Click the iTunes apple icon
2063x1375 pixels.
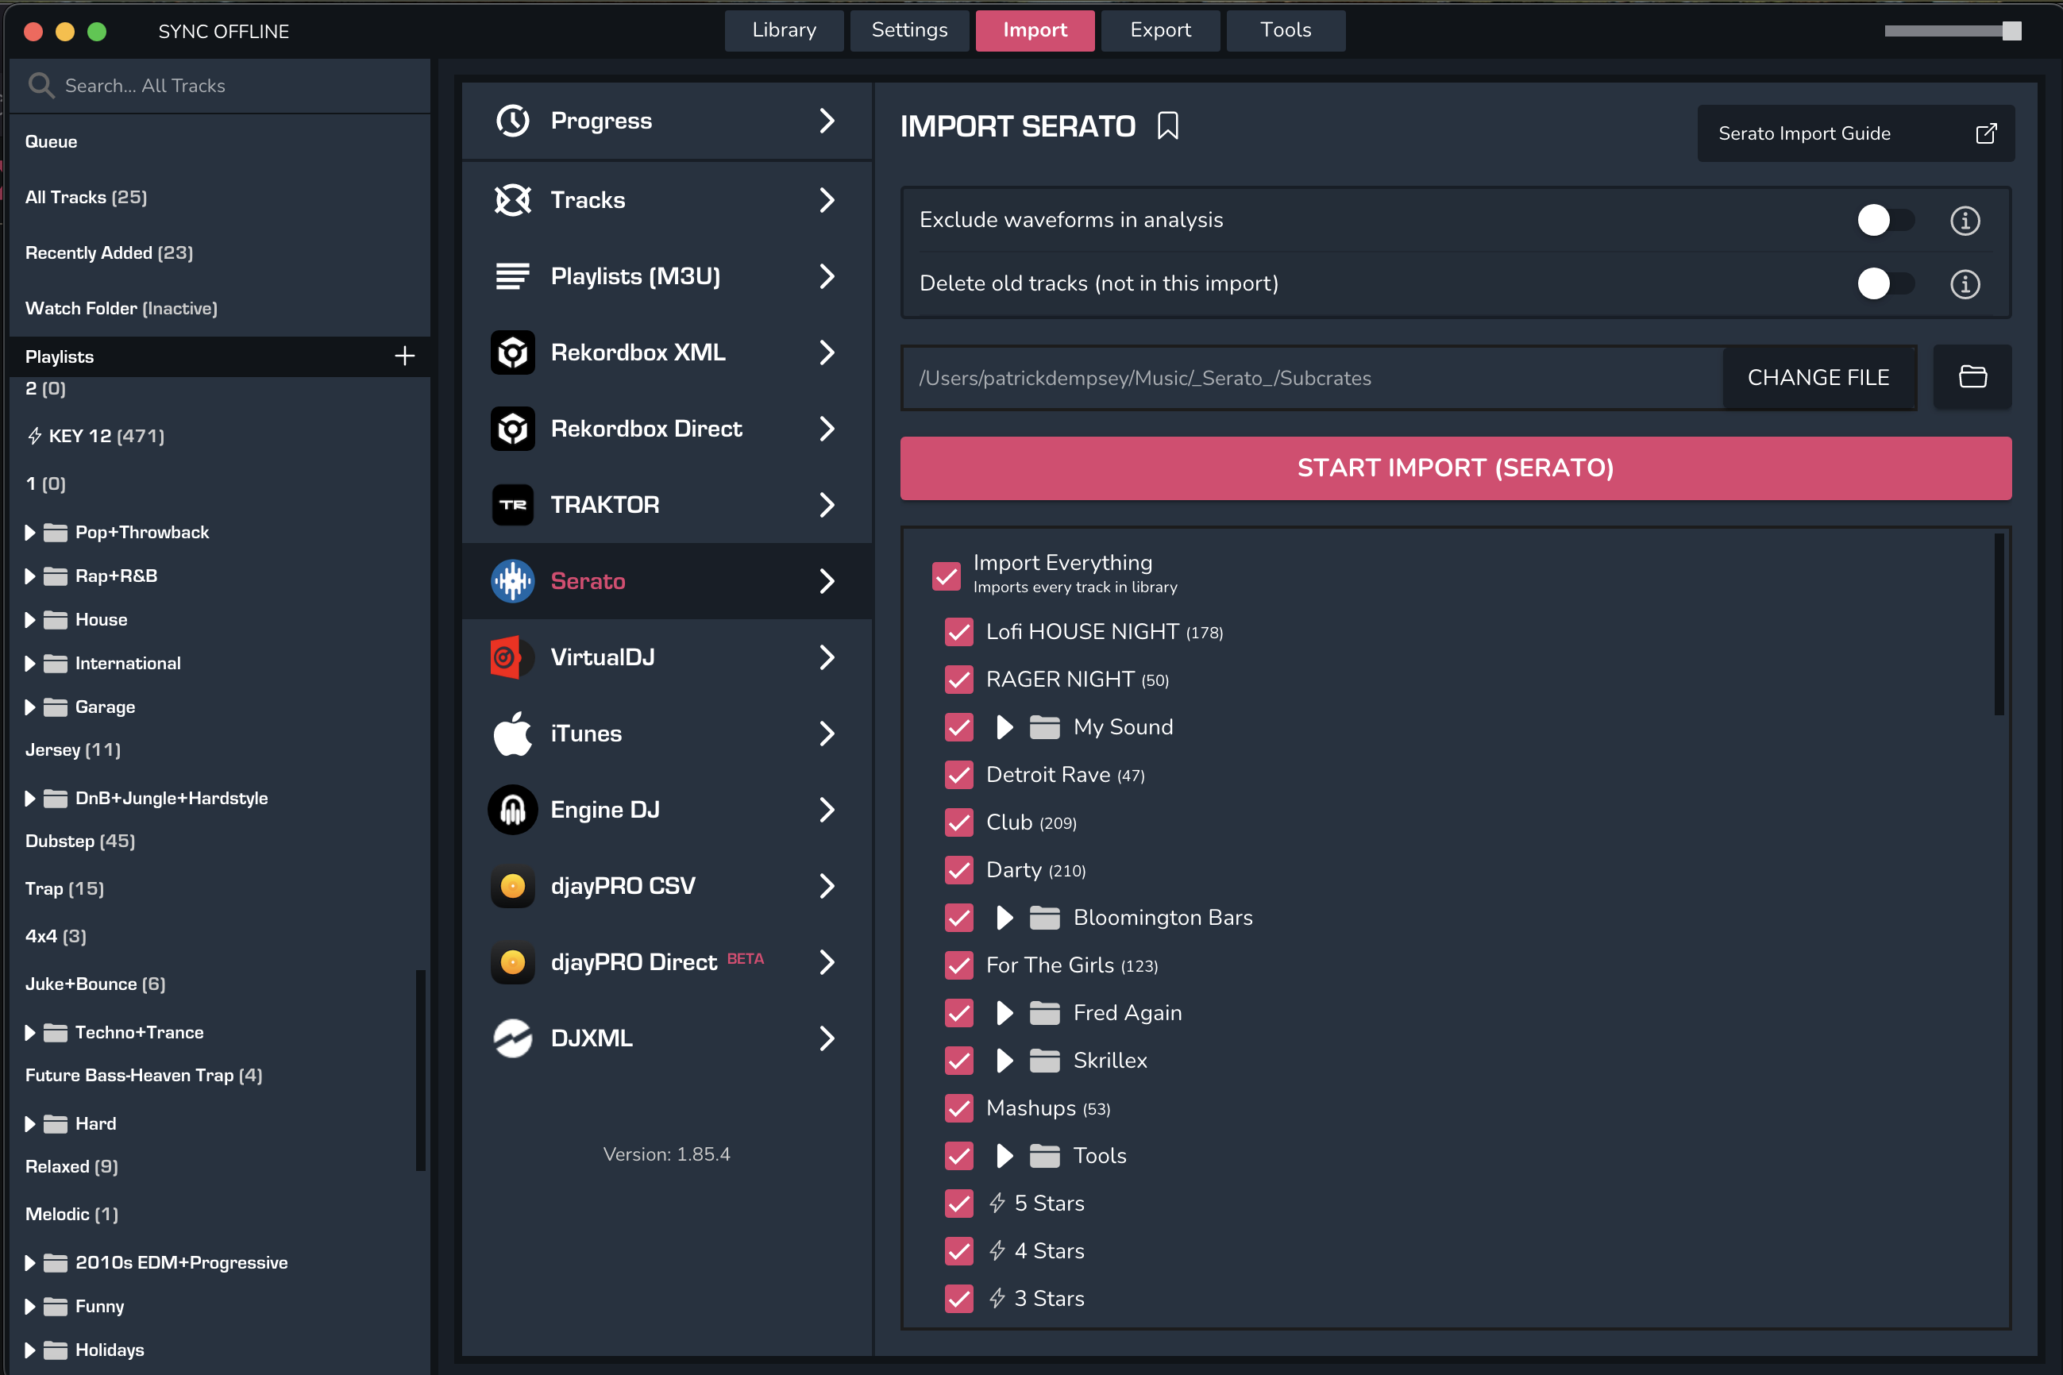tap(512, 734)
